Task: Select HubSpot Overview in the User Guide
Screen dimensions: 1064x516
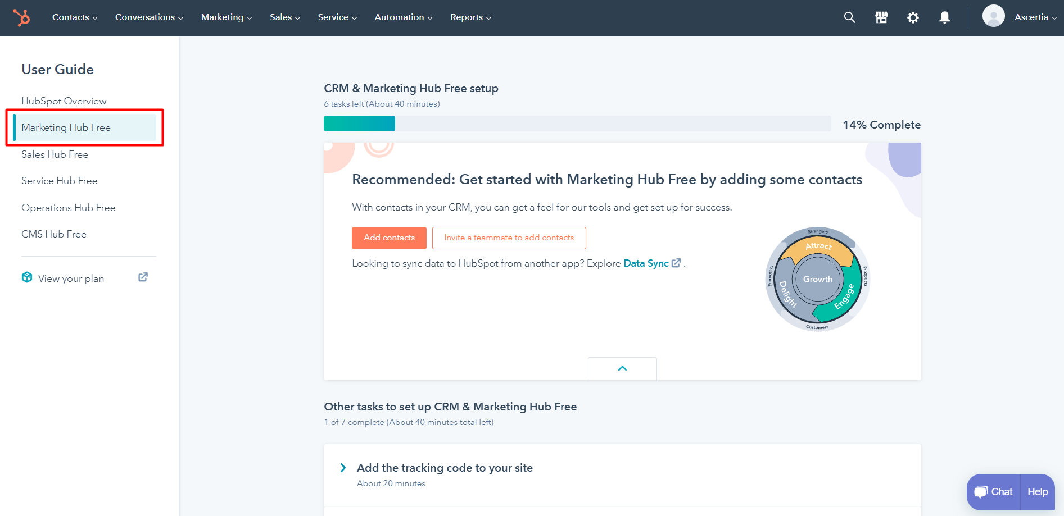Action: pos(64,101)
